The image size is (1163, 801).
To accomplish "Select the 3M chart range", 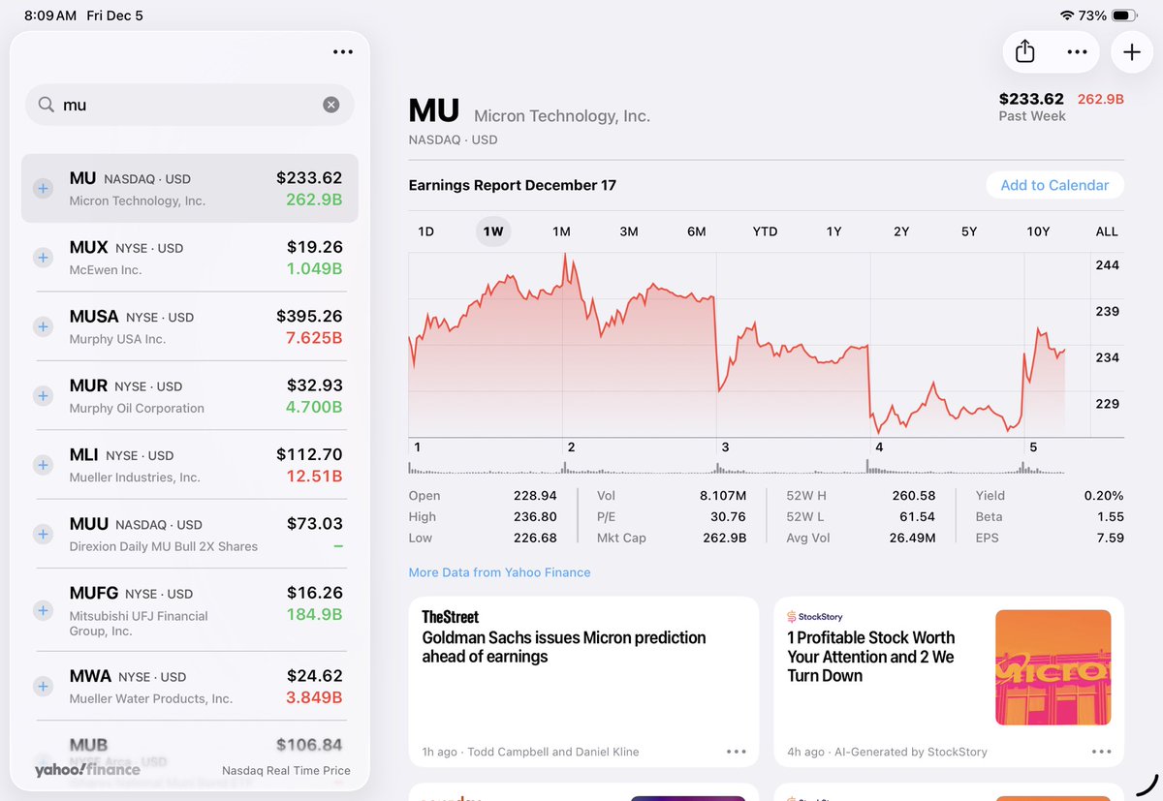I will (x=629, y=231).
